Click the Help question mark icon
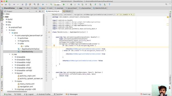The width and height of the screenshot is (172, 96). coord(109,5)
